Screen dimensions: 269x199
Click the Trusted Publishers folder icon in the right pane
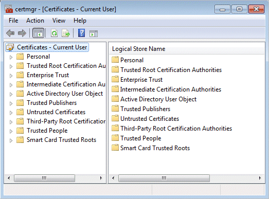click(115, 108)
